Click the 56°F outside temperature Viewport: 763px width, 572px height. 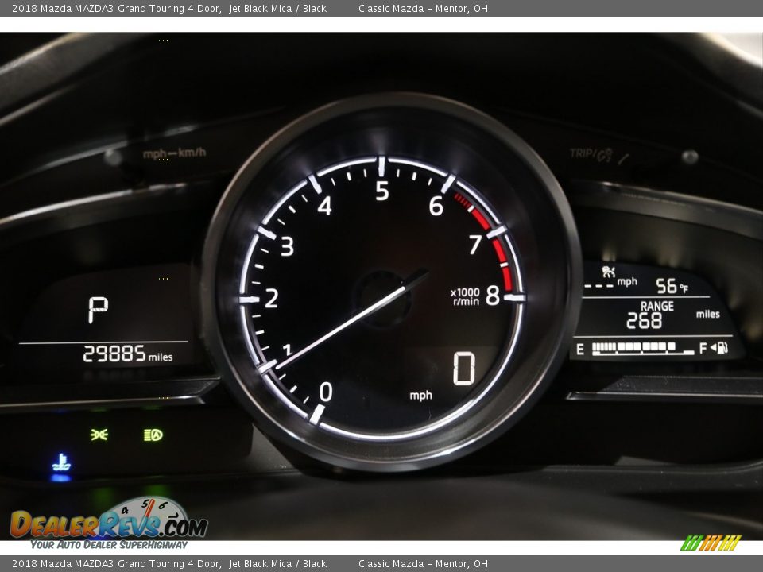tap(672, 286)
